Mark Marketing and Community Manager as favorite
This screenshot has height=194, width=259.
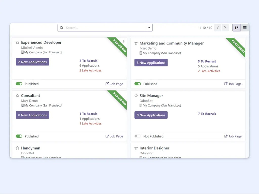[136, 43]
